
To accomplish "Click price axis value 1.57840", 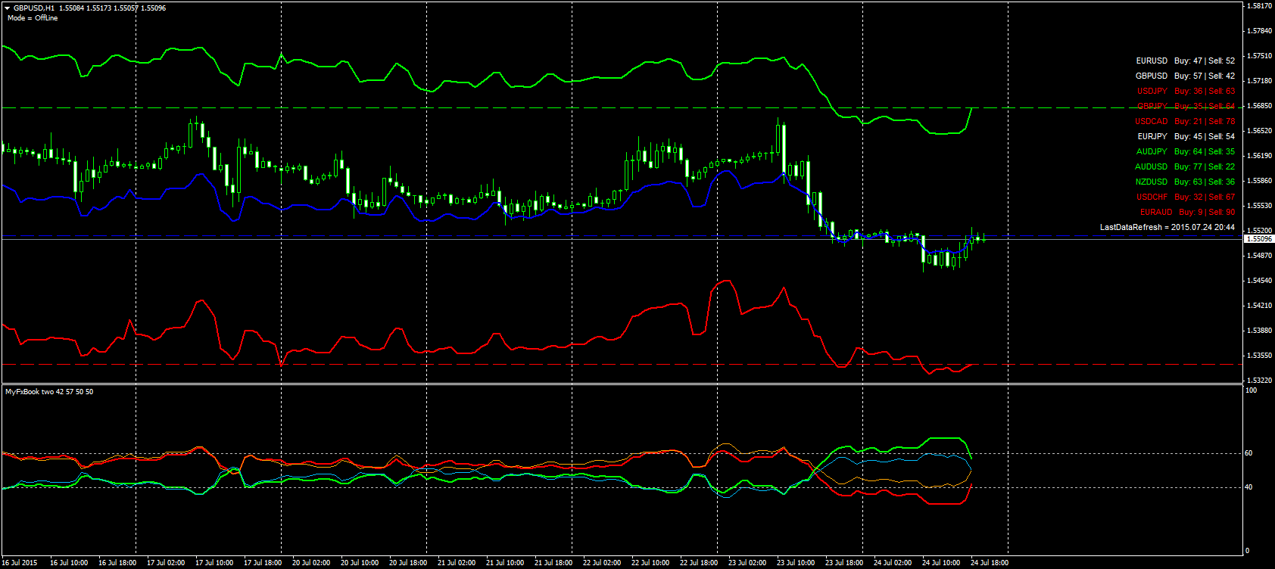I will (1259, 31).
